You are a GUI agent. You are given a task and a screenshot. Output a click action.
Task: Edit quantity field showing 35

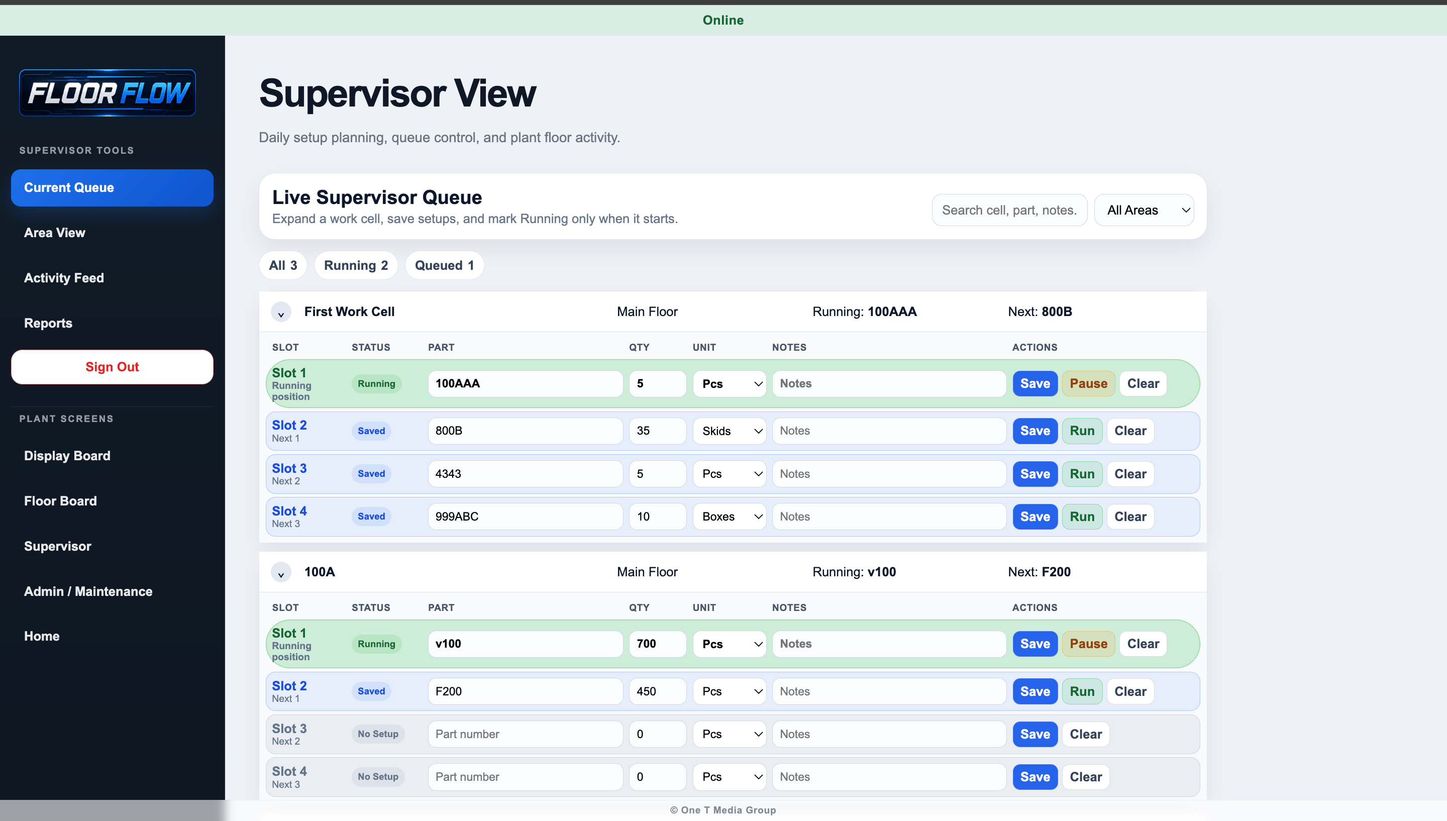click(x=657, y=431)
